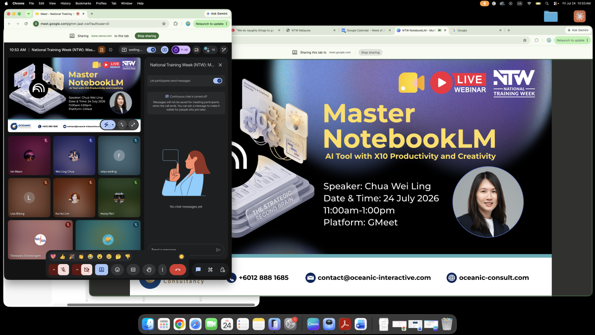Toggle Let participants send messages switch

tap(218, 80)
